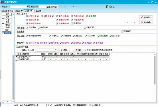Viewport: 158px width, 107px height.
Task: Select the 销售一 row in staff list
Action: coord(7,30)
